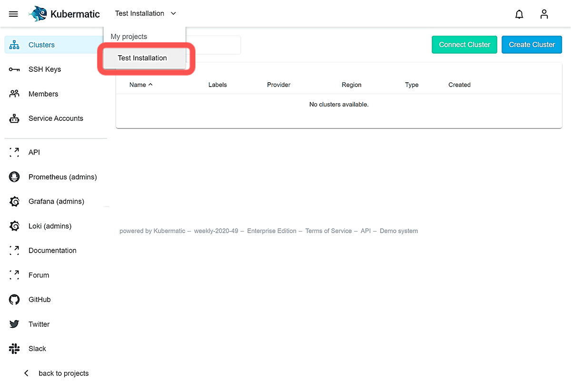The width and height of the screenshot is (571, 382).
Task: Open Loki (admins) from the sidebar icon
Action: pyautogui.click(x=14, y=225)
